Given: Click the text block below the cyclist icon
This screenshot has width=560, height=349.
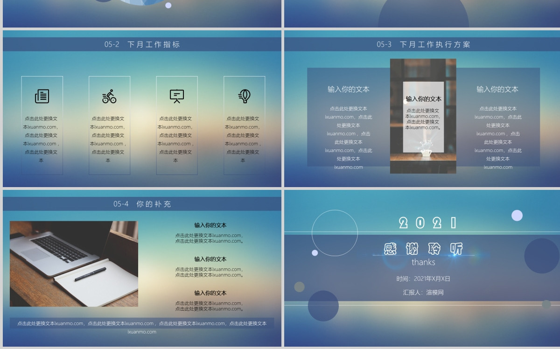Looking at the screenshot, I should tap(108, 139).
